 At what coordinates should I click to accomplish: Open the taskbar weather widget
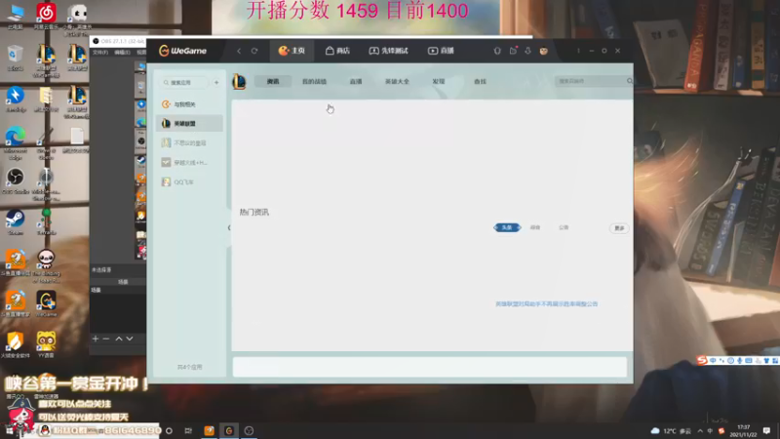coord(671,430)
